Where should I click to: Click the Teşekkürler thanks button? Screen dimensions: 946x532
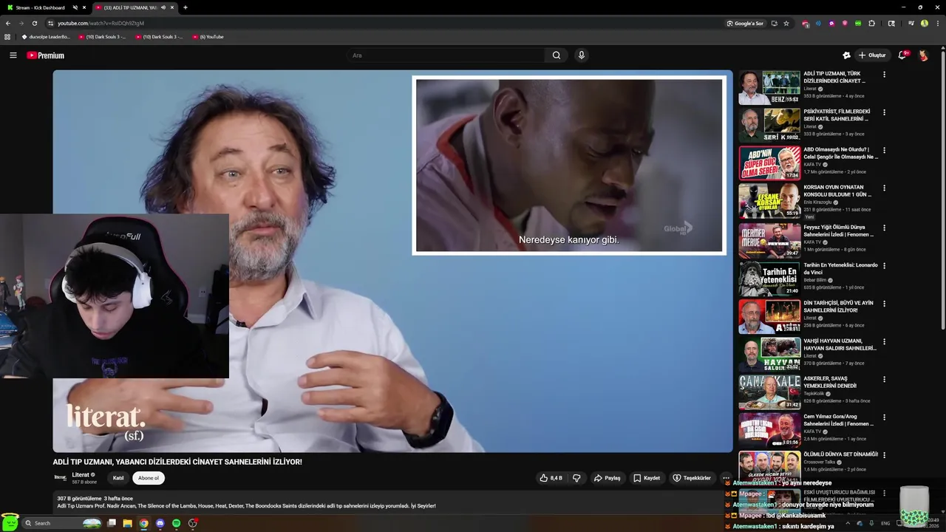point(692,478)
